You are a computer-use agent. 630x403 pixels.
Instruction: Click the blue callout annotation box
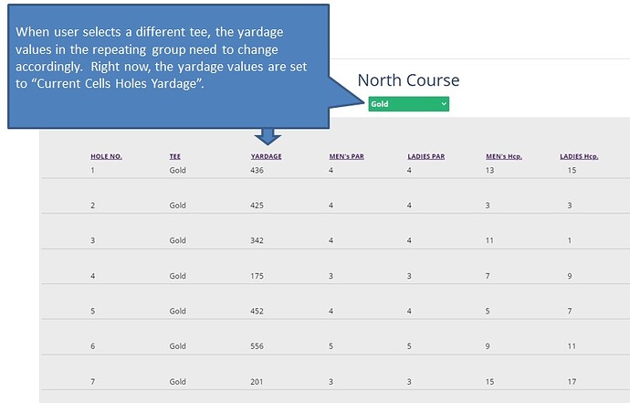(x=168, y=67)
